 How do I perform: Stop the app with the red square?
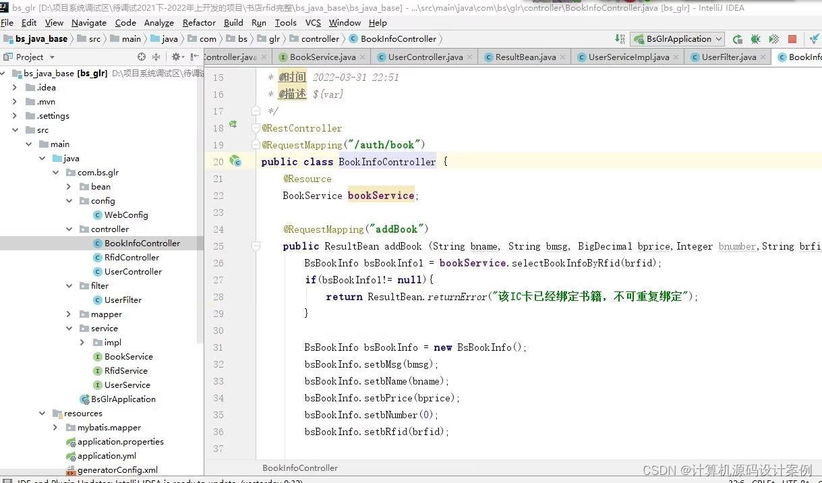(792, 39)
